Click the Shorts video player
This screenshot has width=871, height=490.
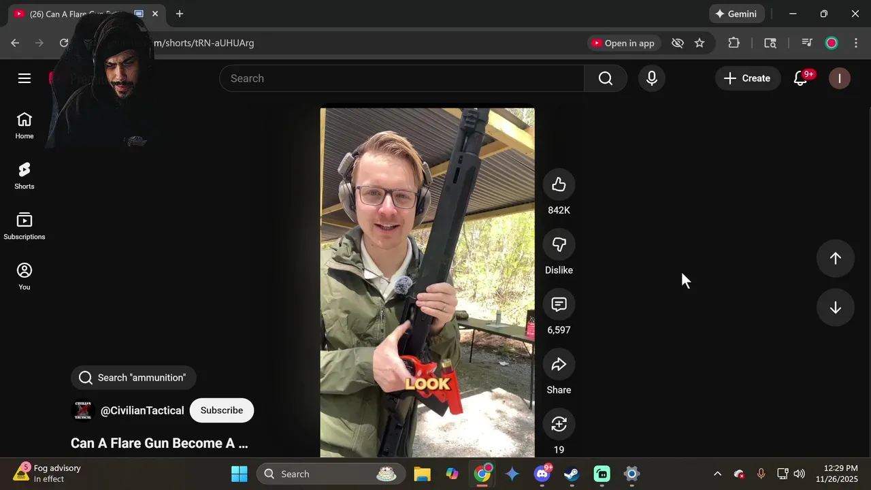[427, 282]
